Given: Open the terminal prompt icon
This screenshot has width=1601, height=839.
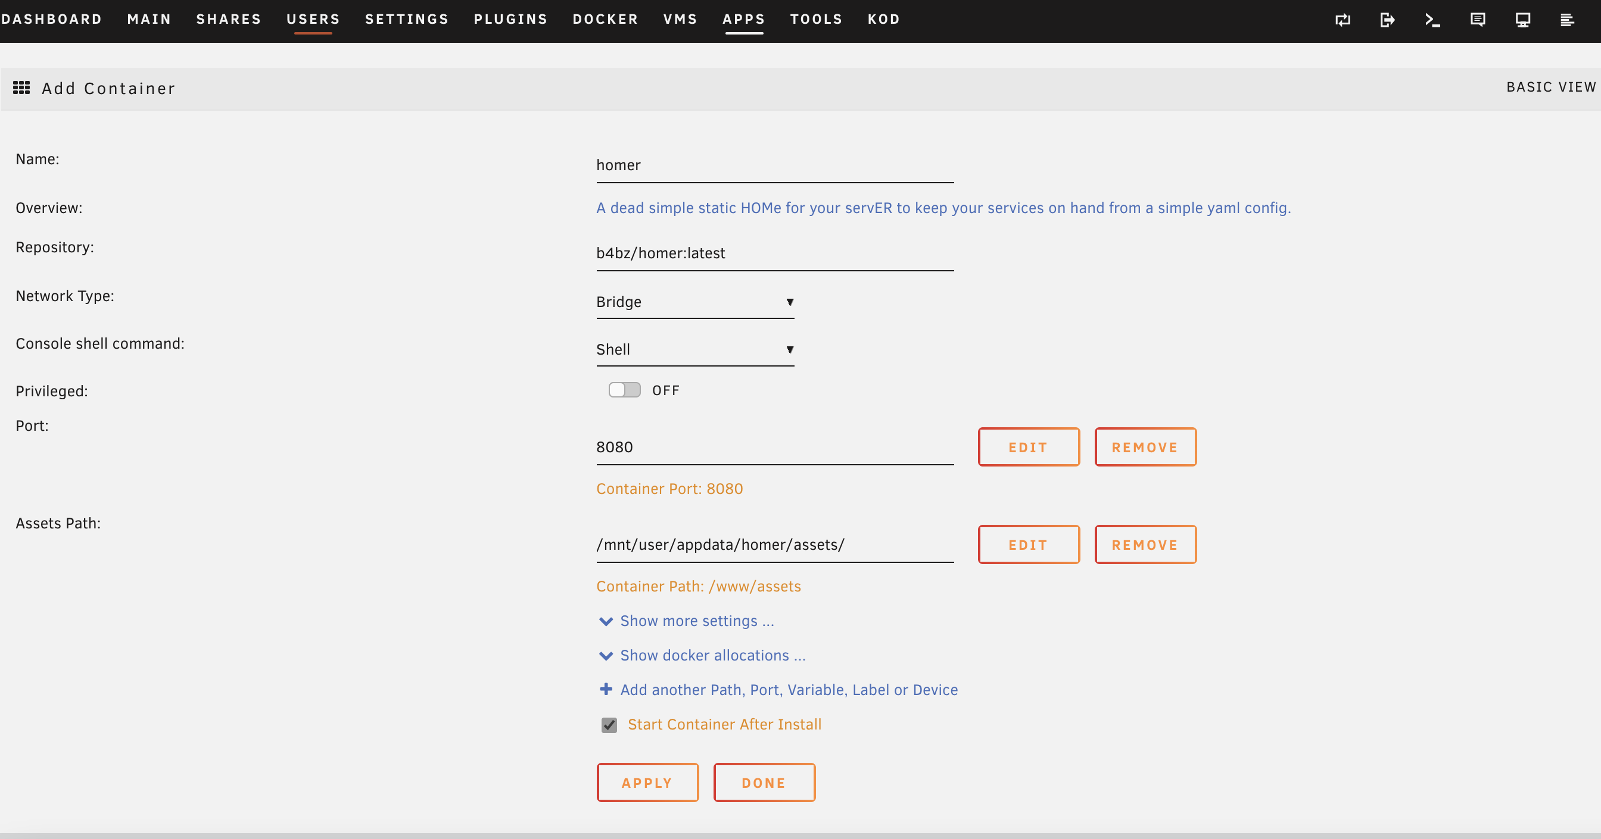Looking at the screenshot, I should click(x=1432, y=20).
